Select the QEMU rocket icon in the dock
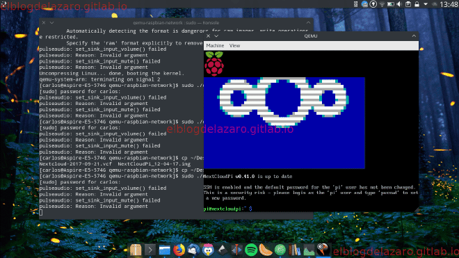The height and width of the screenshot is (258, 459). tap(323, 250)
